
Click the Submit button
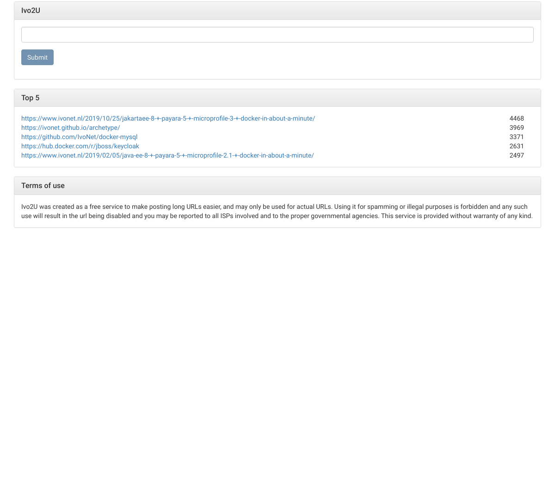37,57
